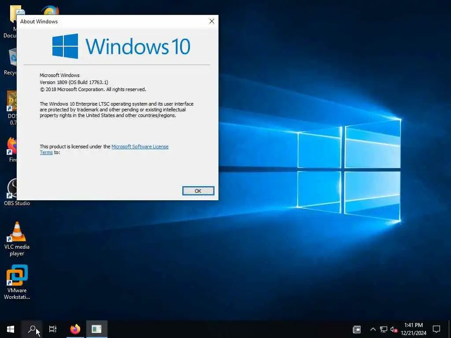Open muted volume tray icon

[394, 329]
